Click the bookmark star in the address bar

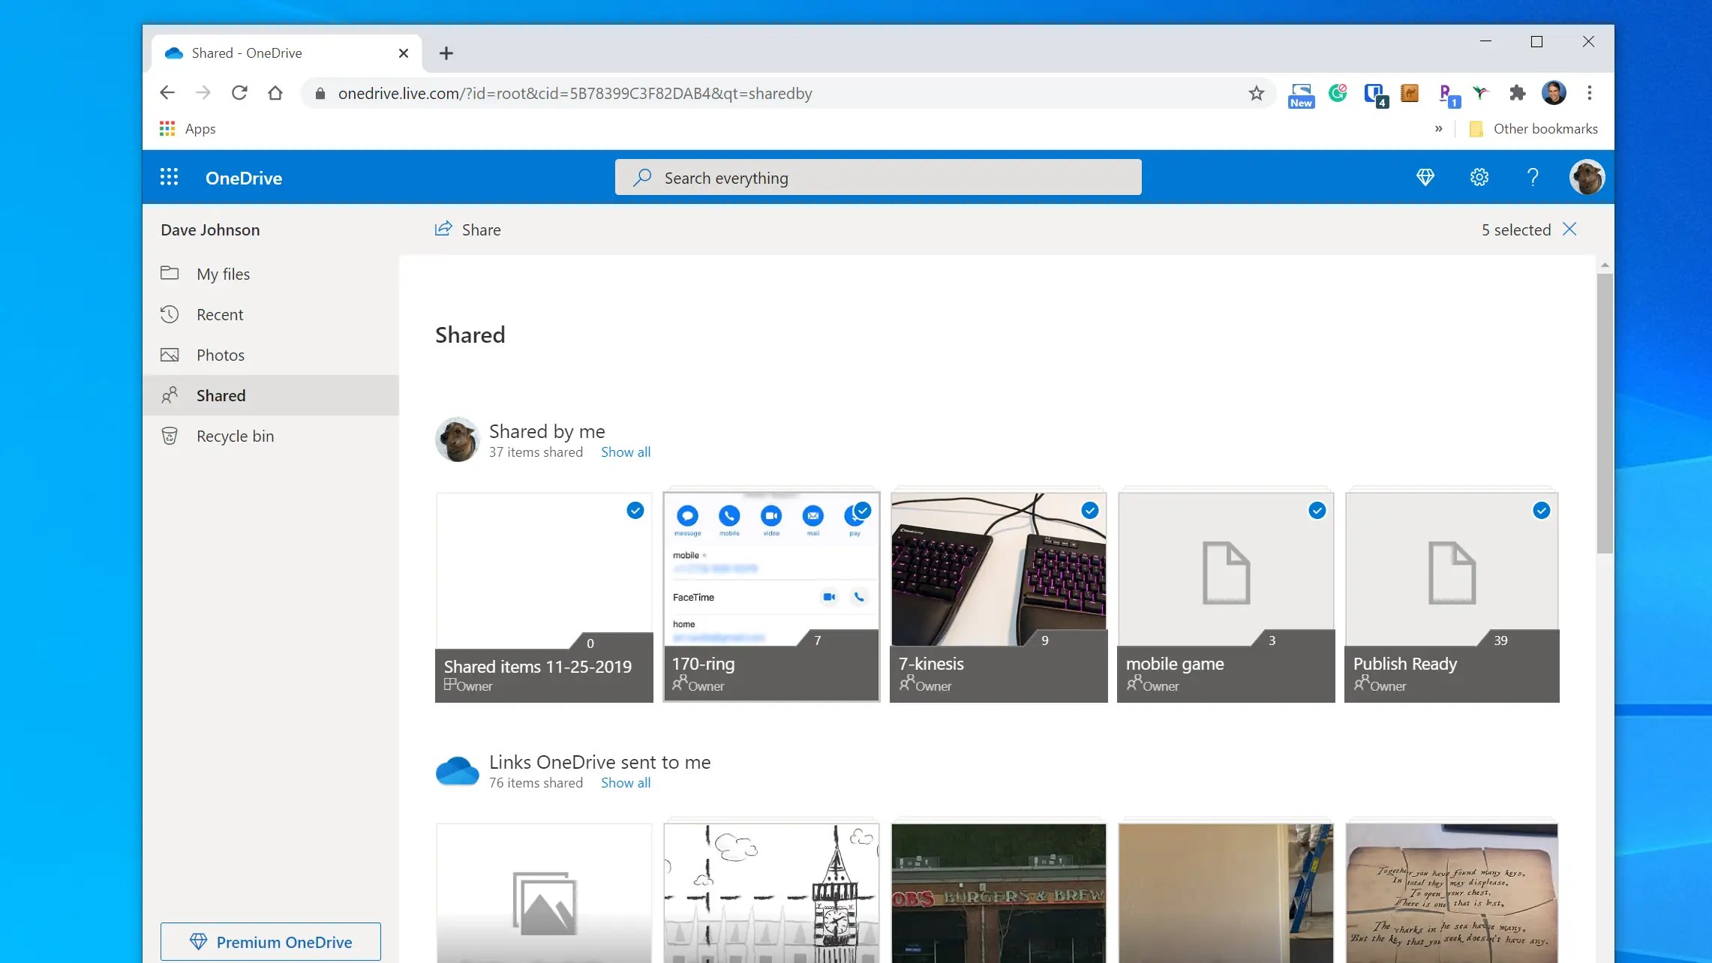pos(1257,93)
